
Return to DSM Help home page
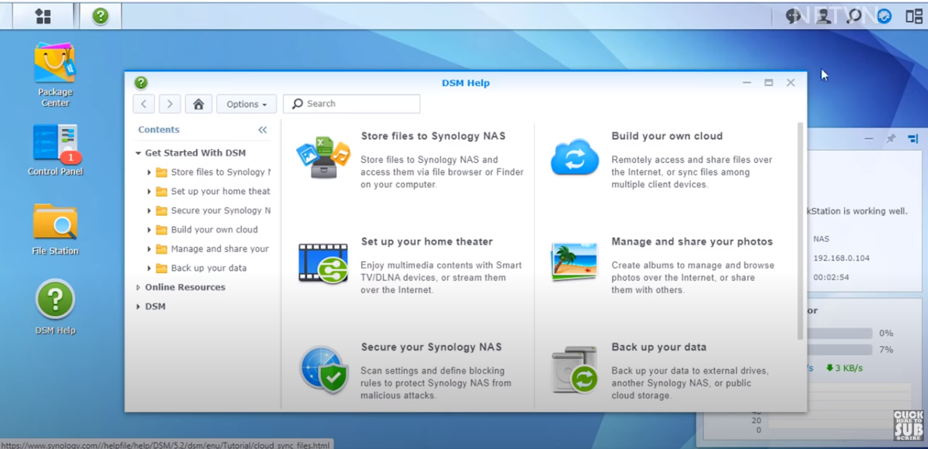[x=198, y=104]
